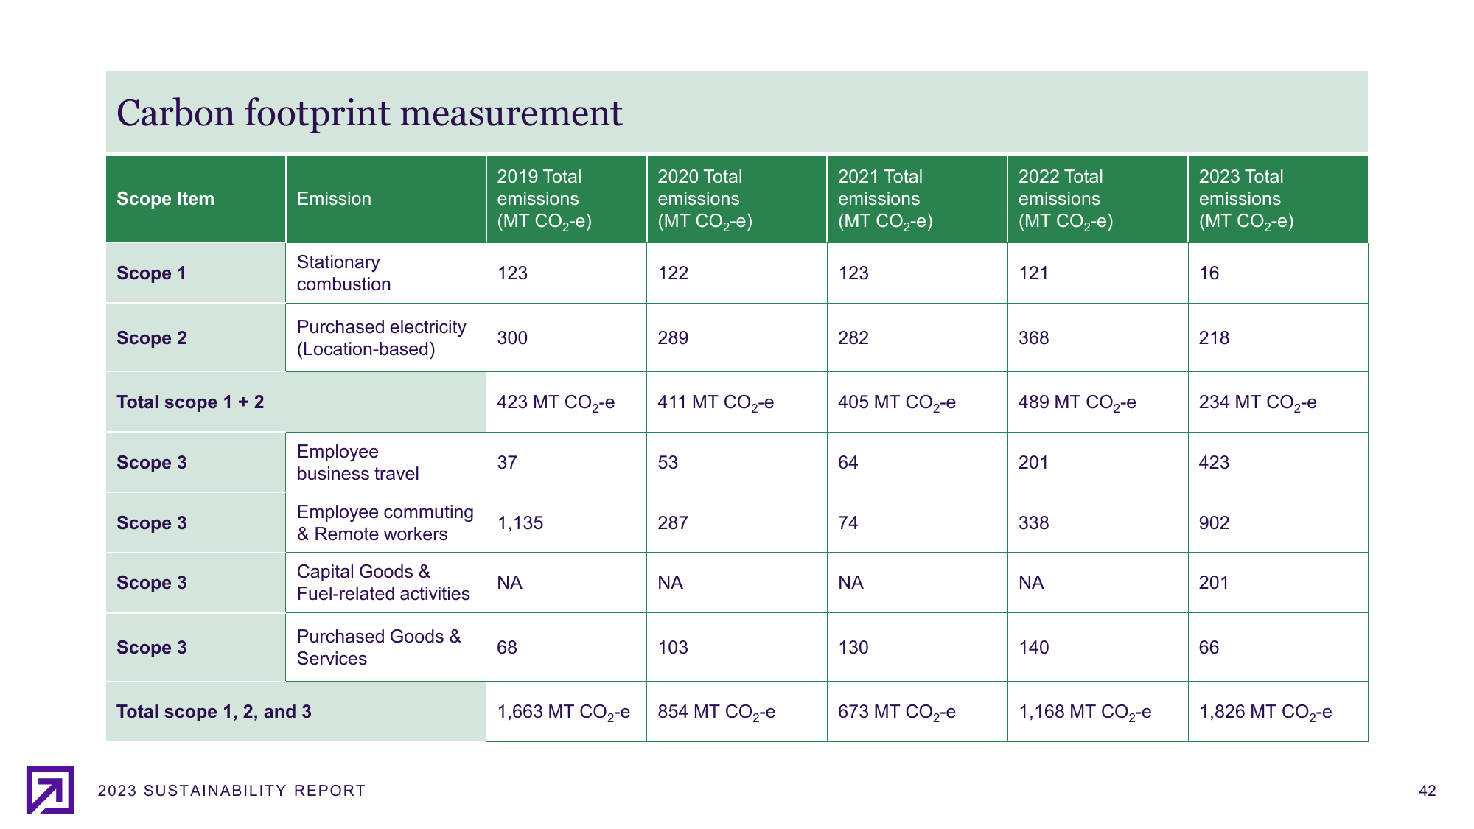Click the '2019 Total emissions' column header
This screenshot has width=1474, height=829.
(566, 199)
